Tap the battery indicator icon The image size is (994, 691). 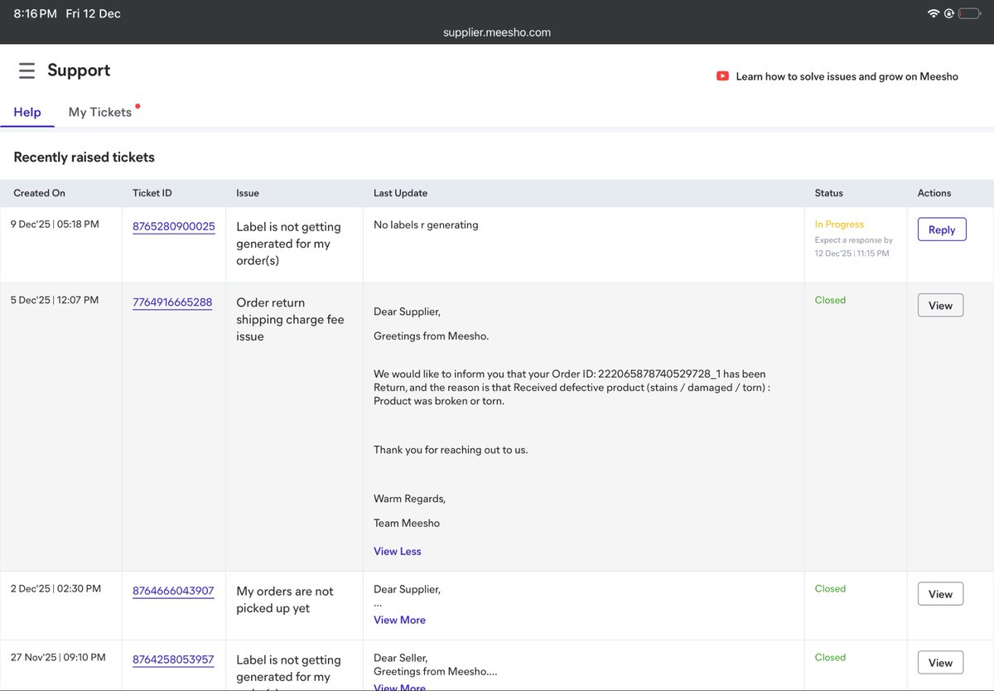tap(969, 14)
